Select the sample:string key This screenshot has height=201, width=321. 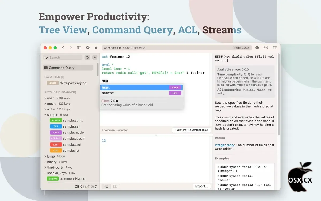(x=73, y=120)
